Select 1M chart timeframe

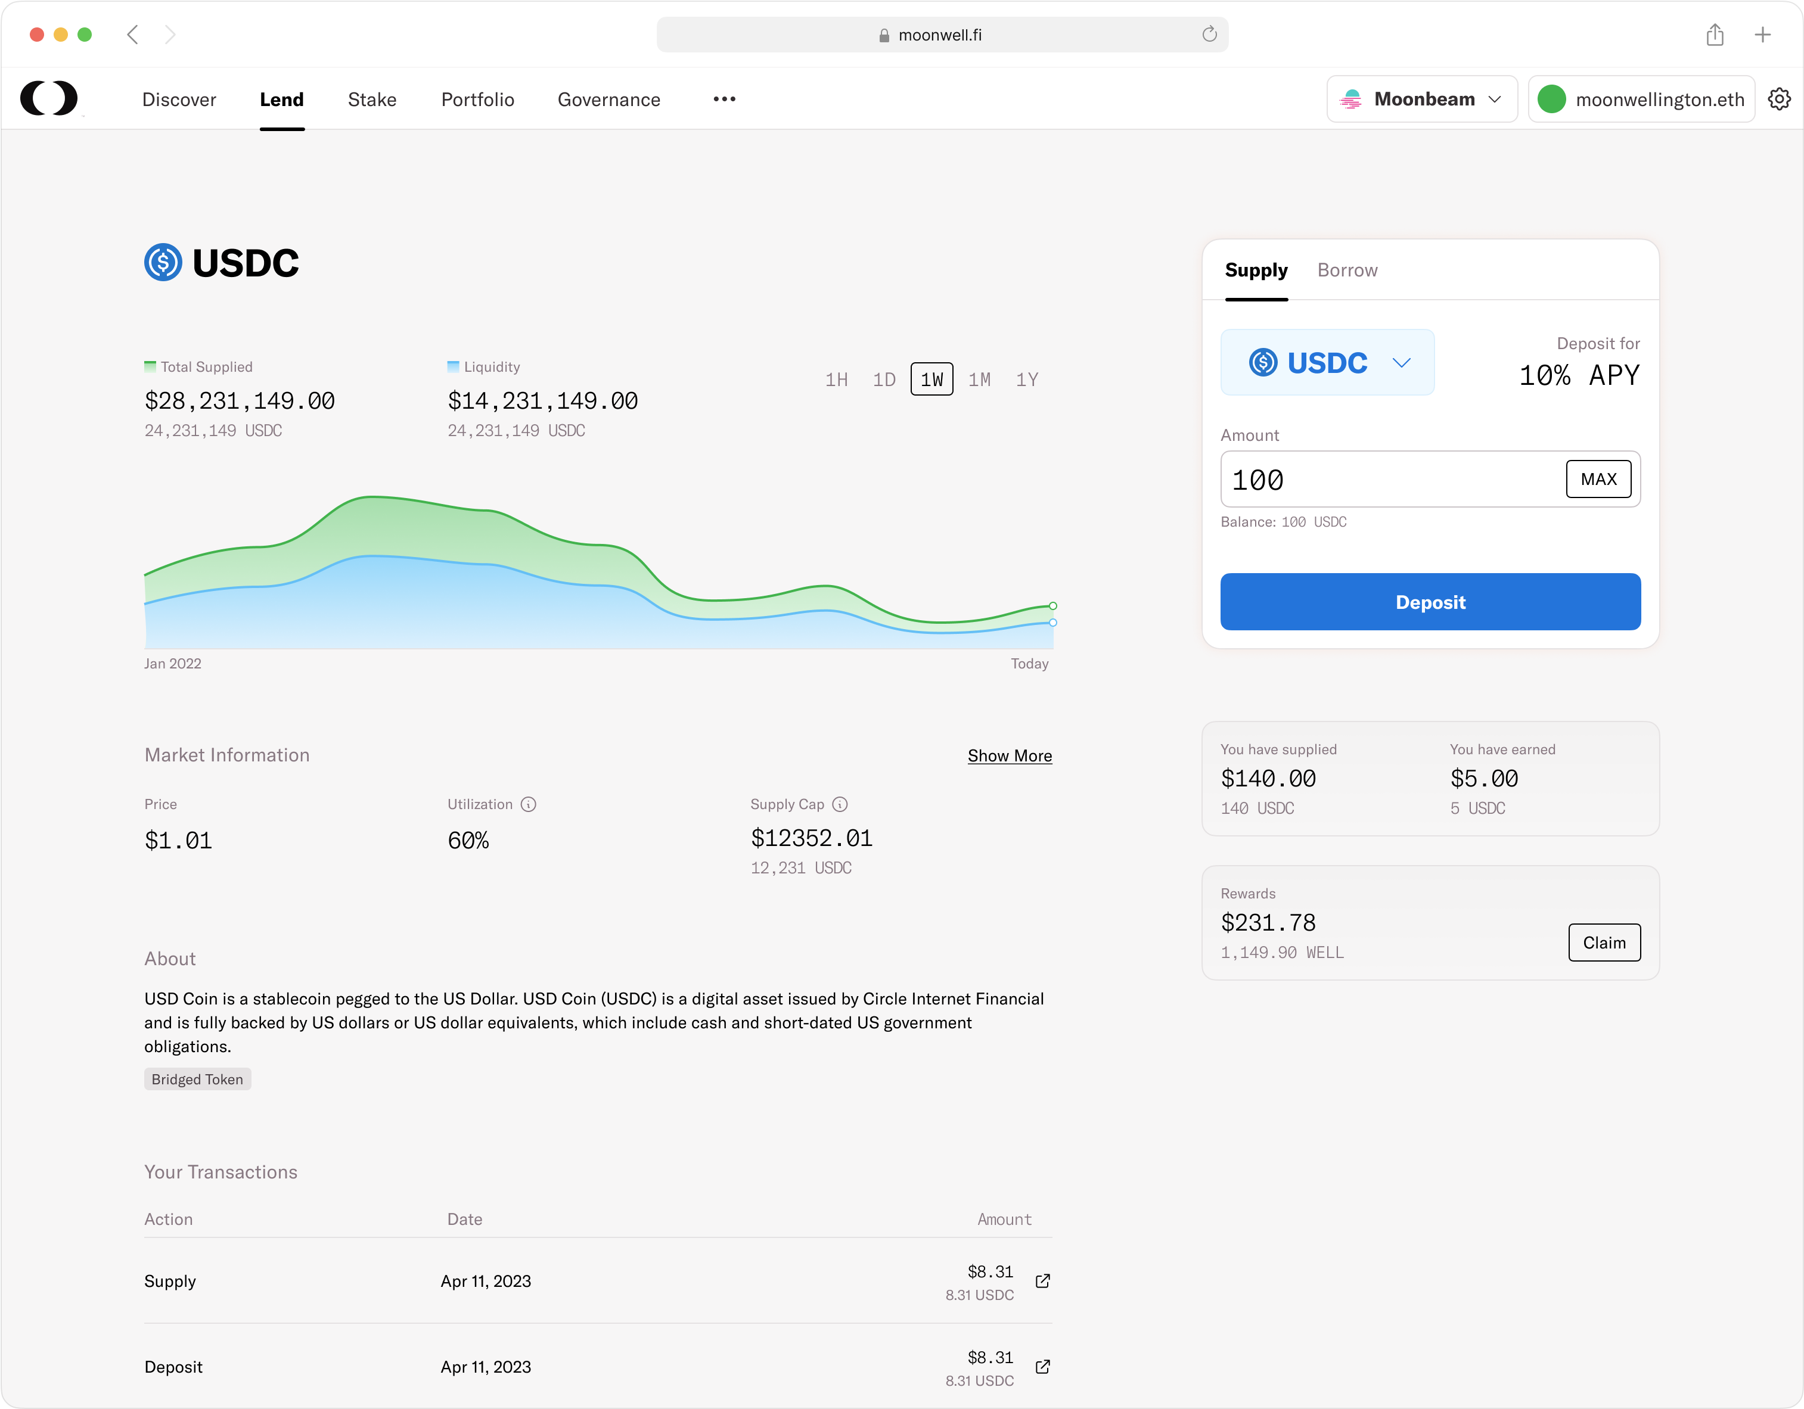click(x=980, y=380)
